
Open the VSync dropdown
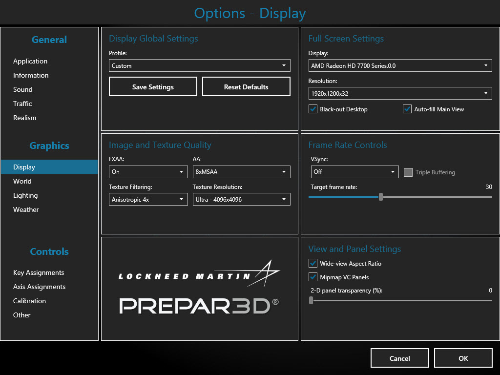click(355, 172)
